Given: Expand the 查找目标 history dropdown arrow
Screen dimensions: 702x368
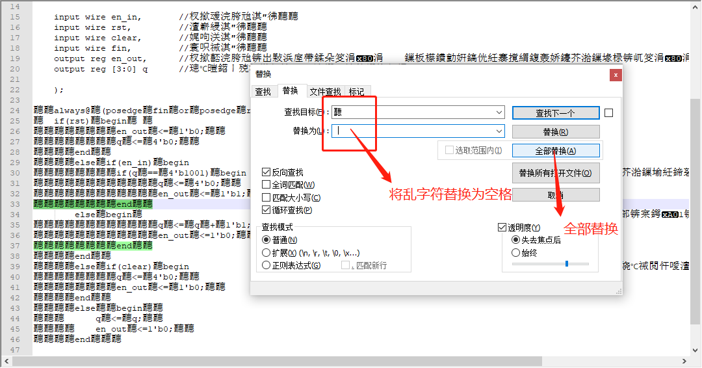Looking at the screenshot, I should [x=499, y=112].
